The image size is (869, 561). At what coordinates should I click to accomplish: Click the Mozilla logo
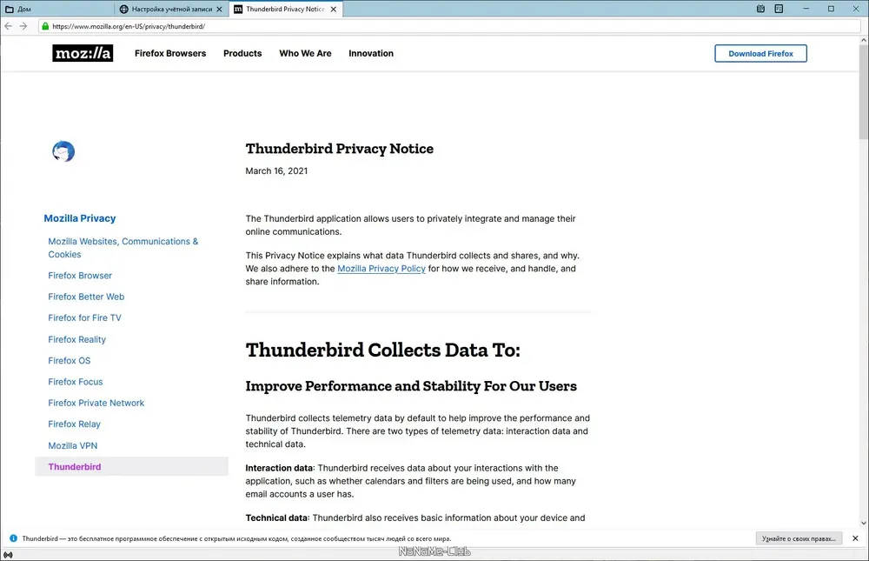tap(83, 53)
